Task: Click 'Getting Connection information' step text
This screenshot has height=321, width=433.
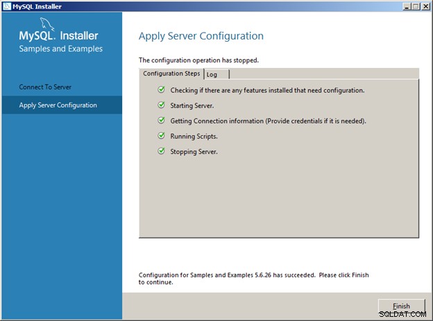Action: (268, 121)
